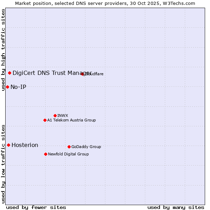Open the No-IP text label
The height and width of the screenshot is (210, 210).
pyautogui.click(x=18, y=87)
